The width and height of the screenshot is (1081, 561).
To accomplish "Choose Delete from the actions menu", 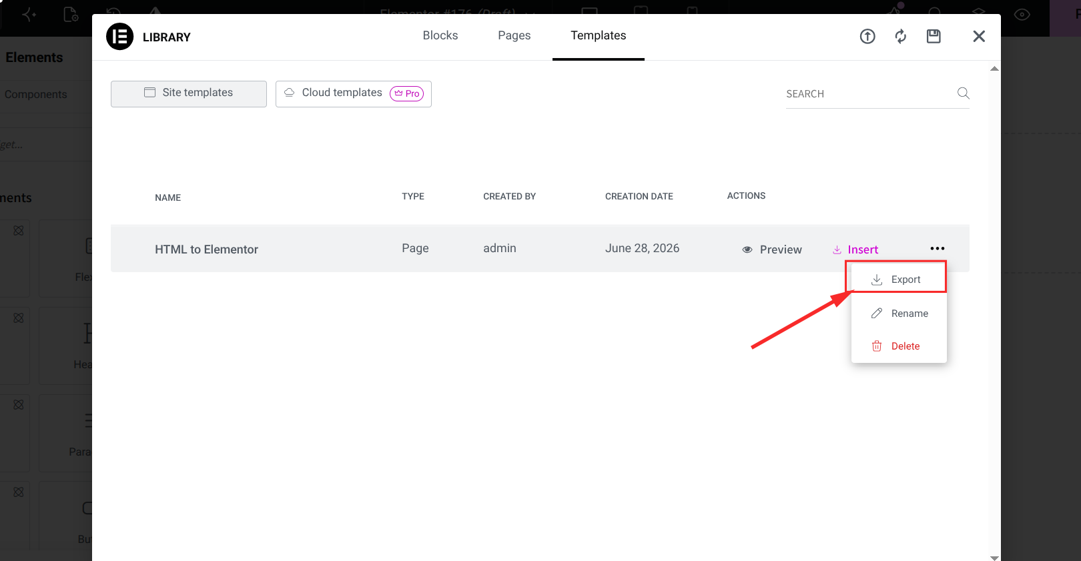I will tap(899, 346).
